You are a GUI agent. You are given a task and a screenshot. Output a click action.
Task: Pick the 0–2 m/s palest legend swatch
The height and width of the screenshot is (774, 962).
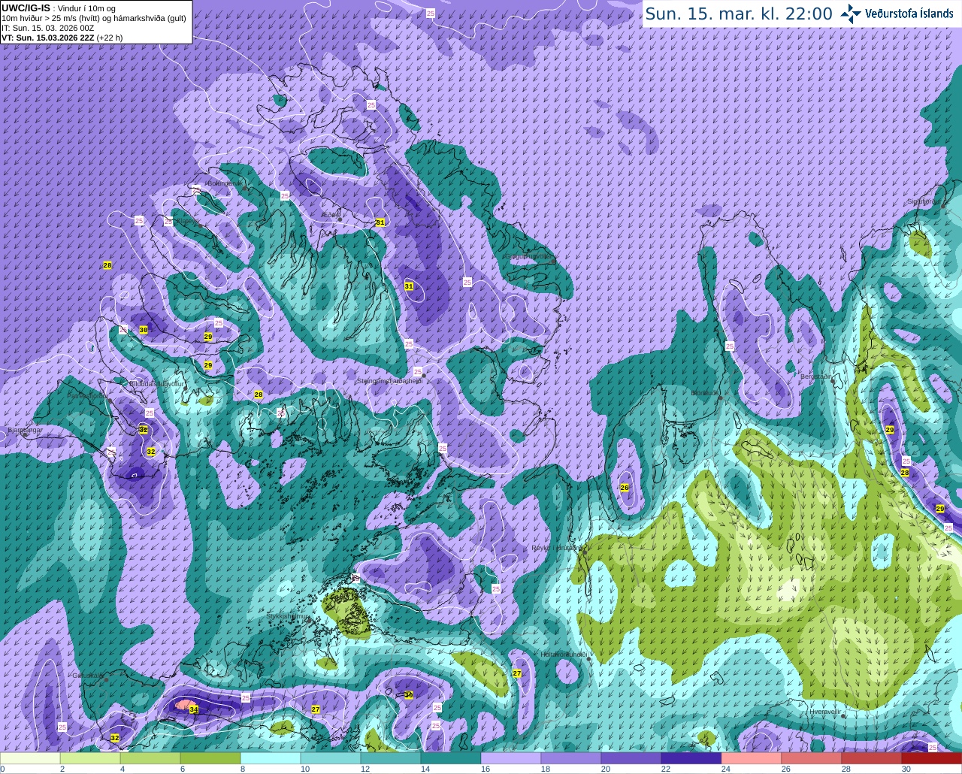[30, 757]
